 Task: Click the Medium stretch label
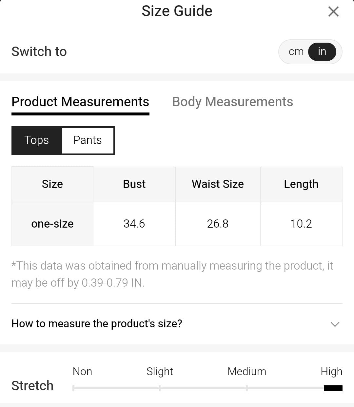point(247,372)
